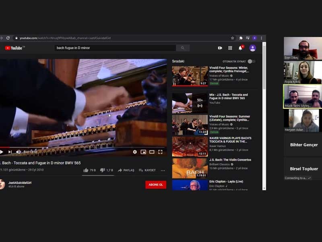Image resolution: width=322 pixels, height=242 pixels.
Task: Open the YouTube apps grid icon
Action: (x=230, y=48)
